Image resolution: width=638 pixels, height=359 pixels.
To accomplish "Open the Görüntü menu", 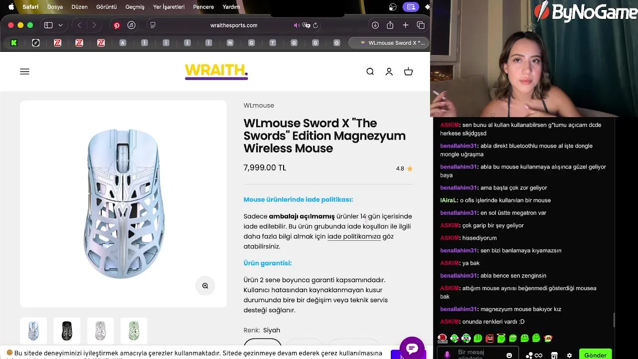I will (x=106, y=7).
